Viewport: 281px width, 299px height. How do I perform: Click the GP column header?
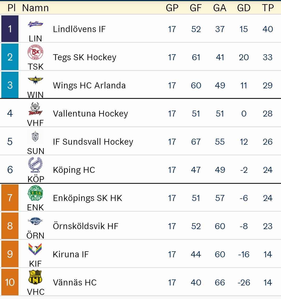[172, 8]
